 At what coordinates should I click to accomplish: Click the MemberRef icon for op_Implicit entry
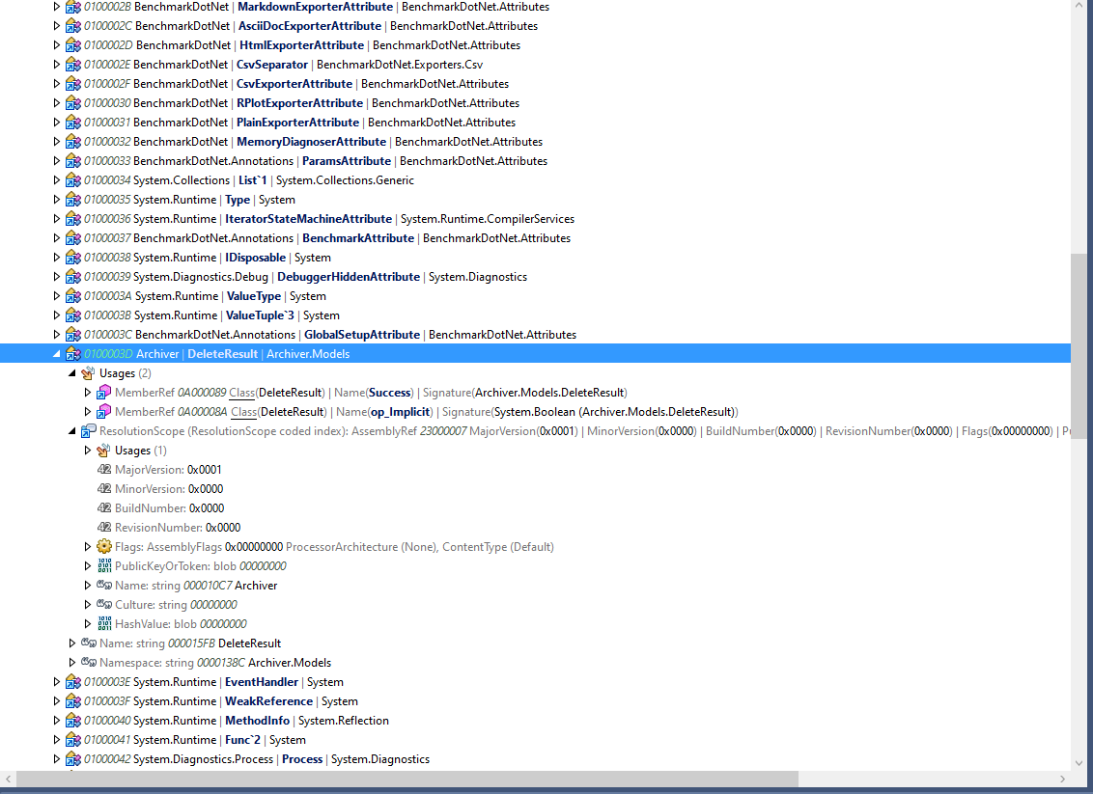104,412
